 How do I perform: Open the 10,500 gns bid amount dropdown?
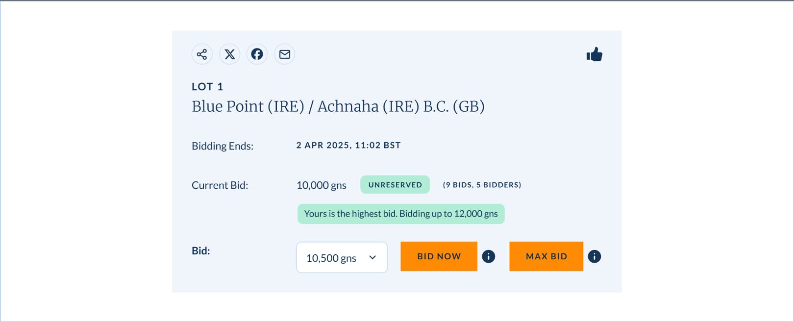point(342,257)
